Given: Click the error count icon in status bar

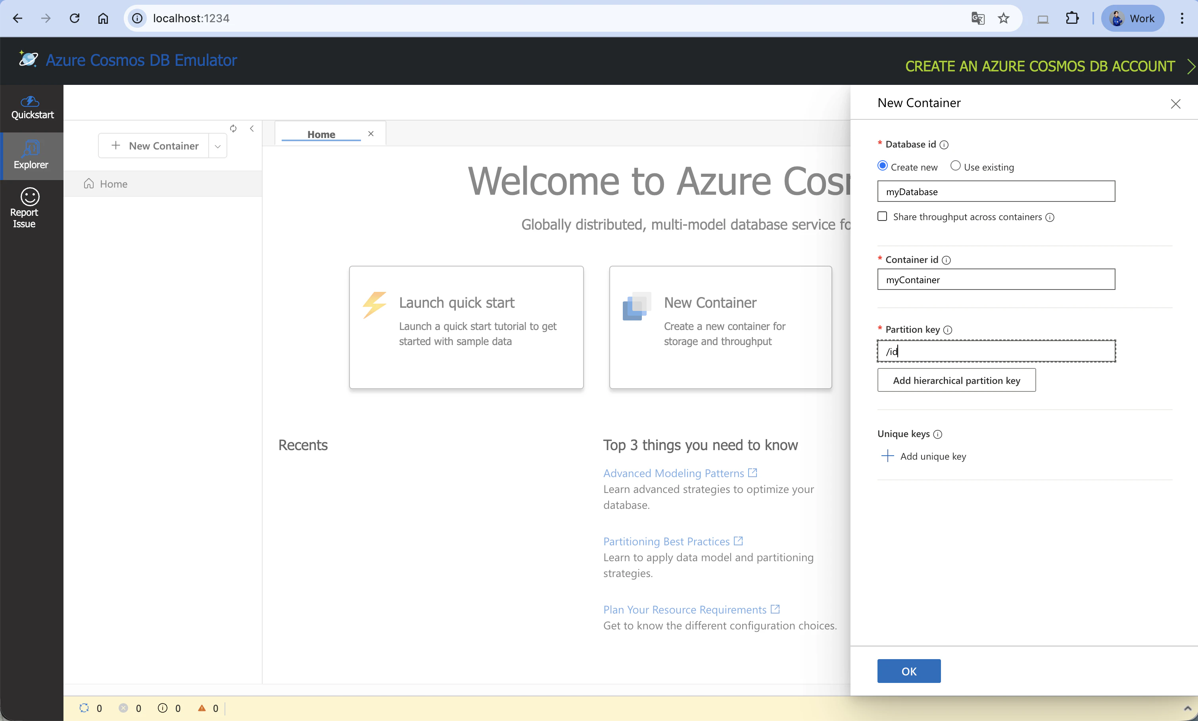Looking at the screenshot, I should point(123,708).
